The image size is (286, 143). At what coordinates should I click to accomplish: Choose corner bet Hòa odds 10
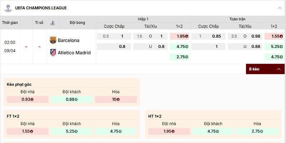(116, 99)
